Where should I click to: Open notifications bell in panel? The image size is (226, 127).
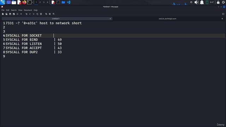pos(202,2)
